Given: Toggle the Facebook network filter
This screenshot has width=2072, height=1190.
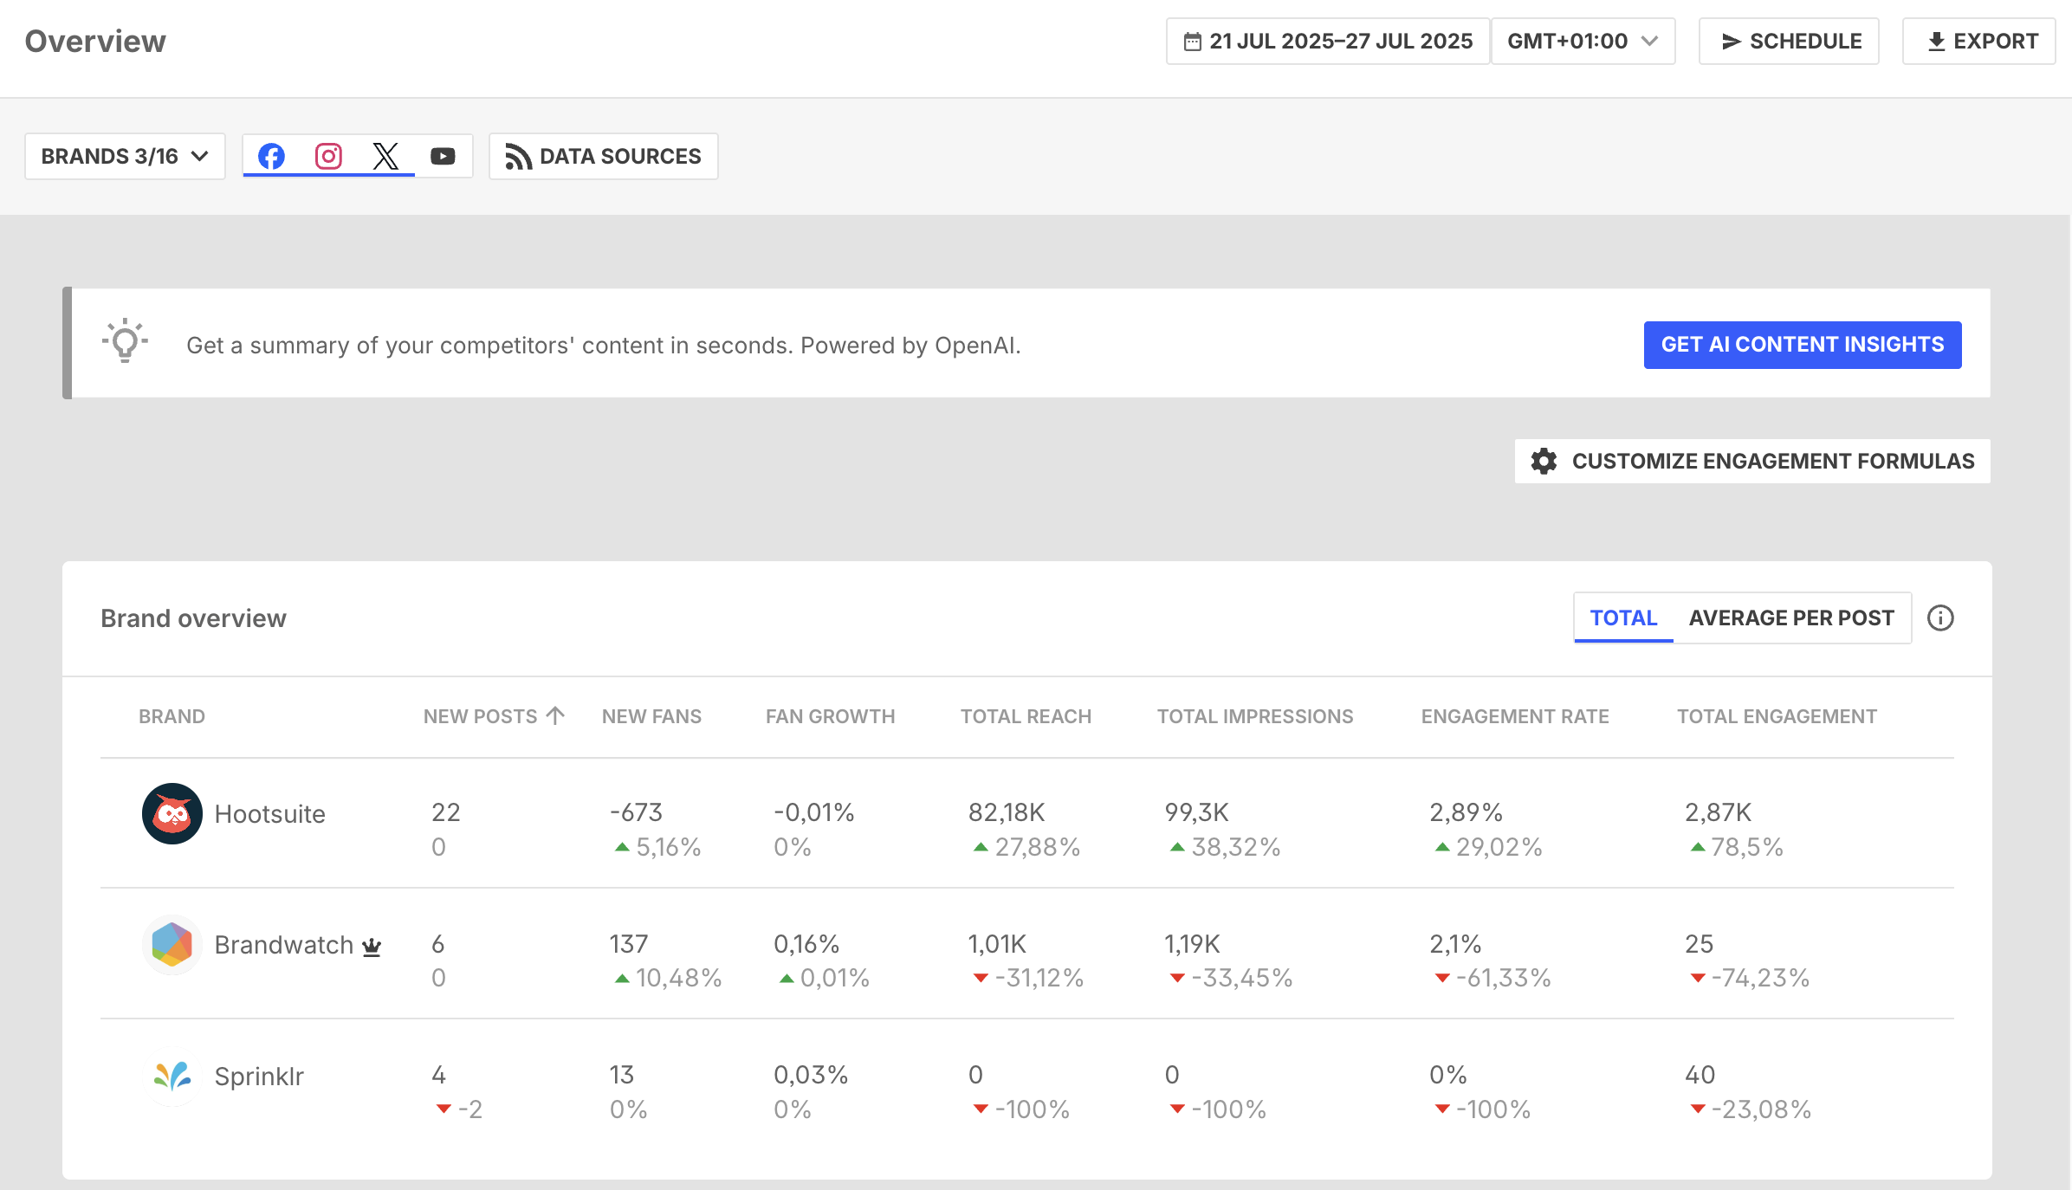Looking at the screenshot, I should [x=271, y=156].
